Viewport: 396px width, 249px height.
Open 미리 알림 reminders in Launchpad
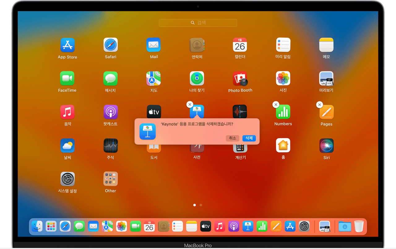click(283, 45)
